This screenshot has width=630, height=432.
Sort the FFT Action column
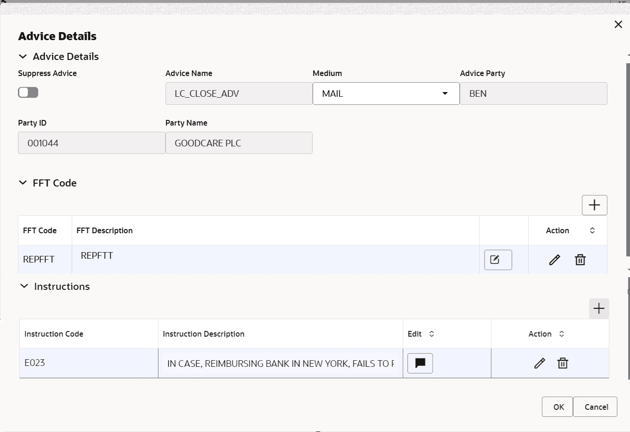592,230
